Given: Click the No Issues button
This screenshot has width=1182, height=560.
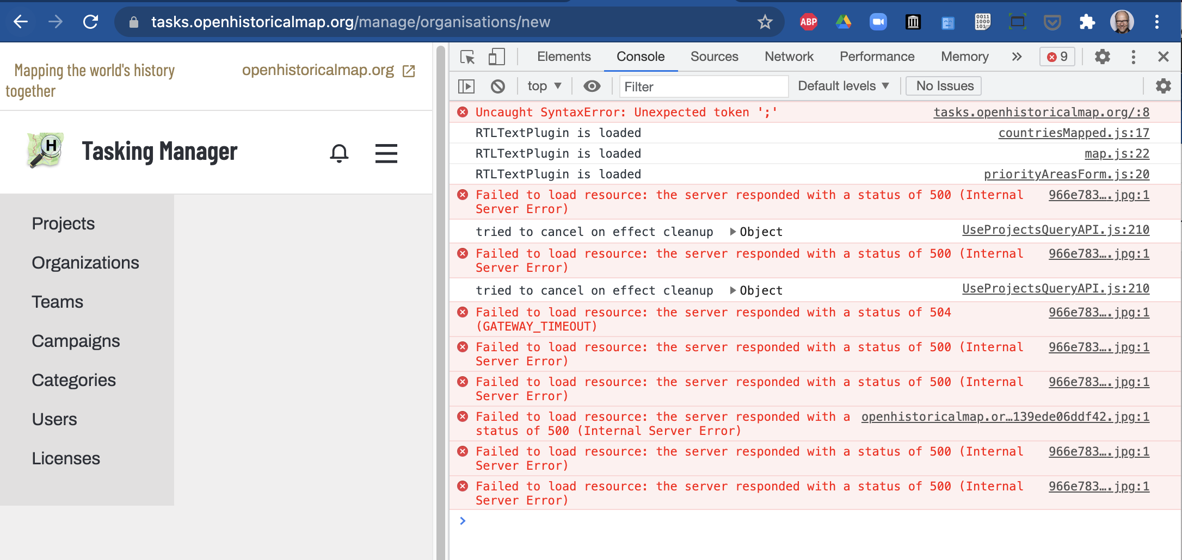Looking at the screenshot, I should pyautogui.click(x=943, y=86).
